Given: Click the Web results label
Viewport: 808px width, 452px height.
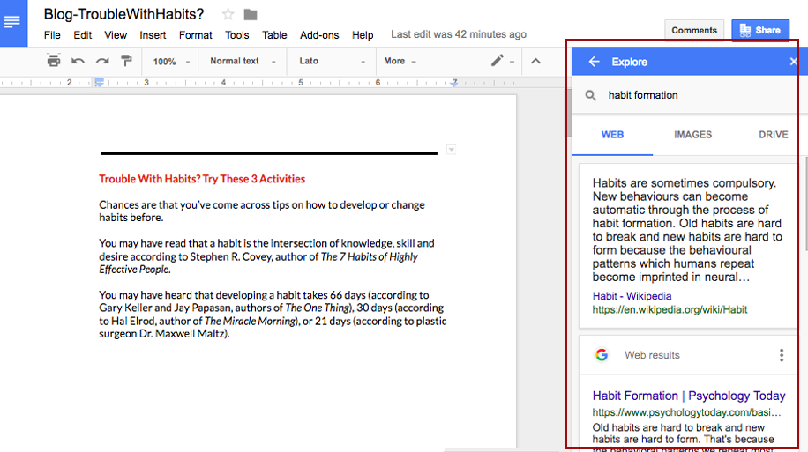Looking at the screenshot, I should tap(652, 355).
